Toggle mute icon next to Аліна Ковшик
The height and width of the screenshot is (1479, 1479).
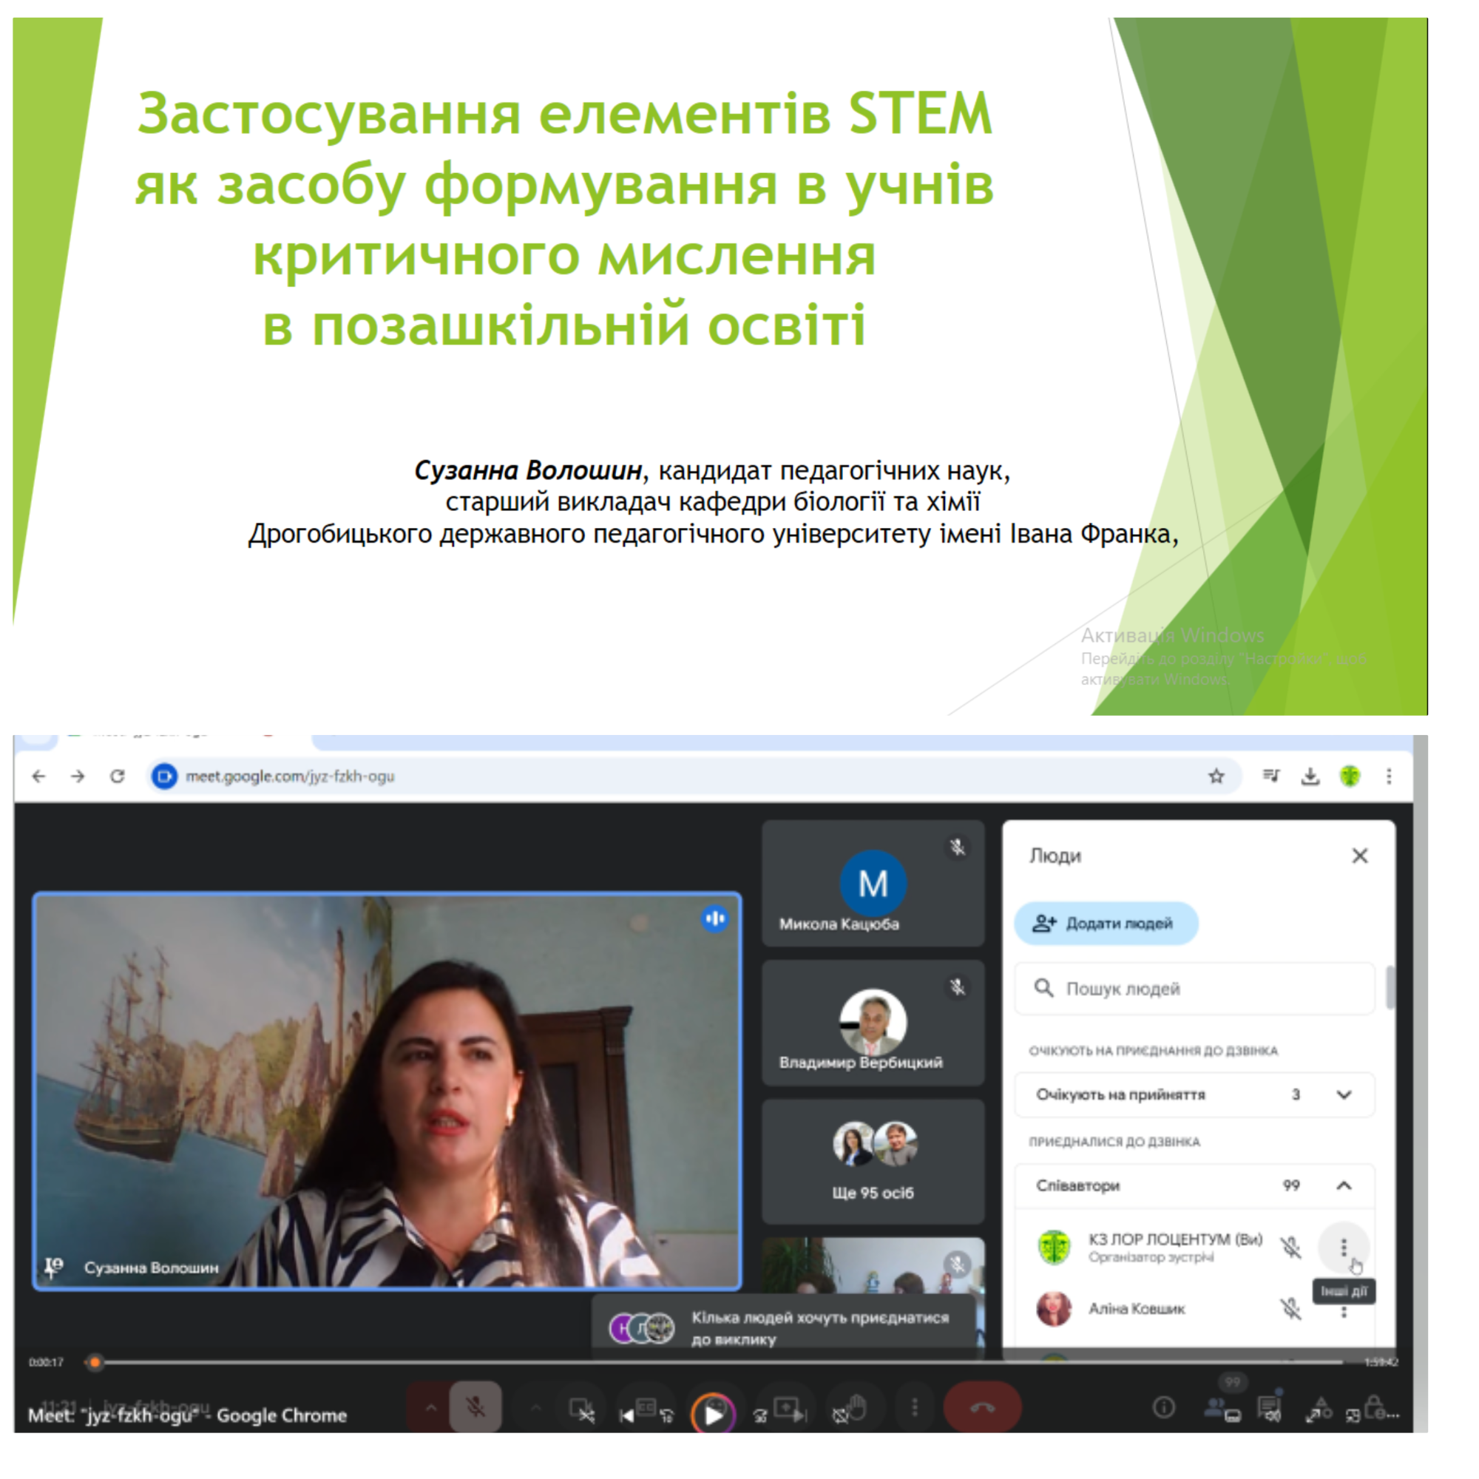[x=1290, y=1309]
